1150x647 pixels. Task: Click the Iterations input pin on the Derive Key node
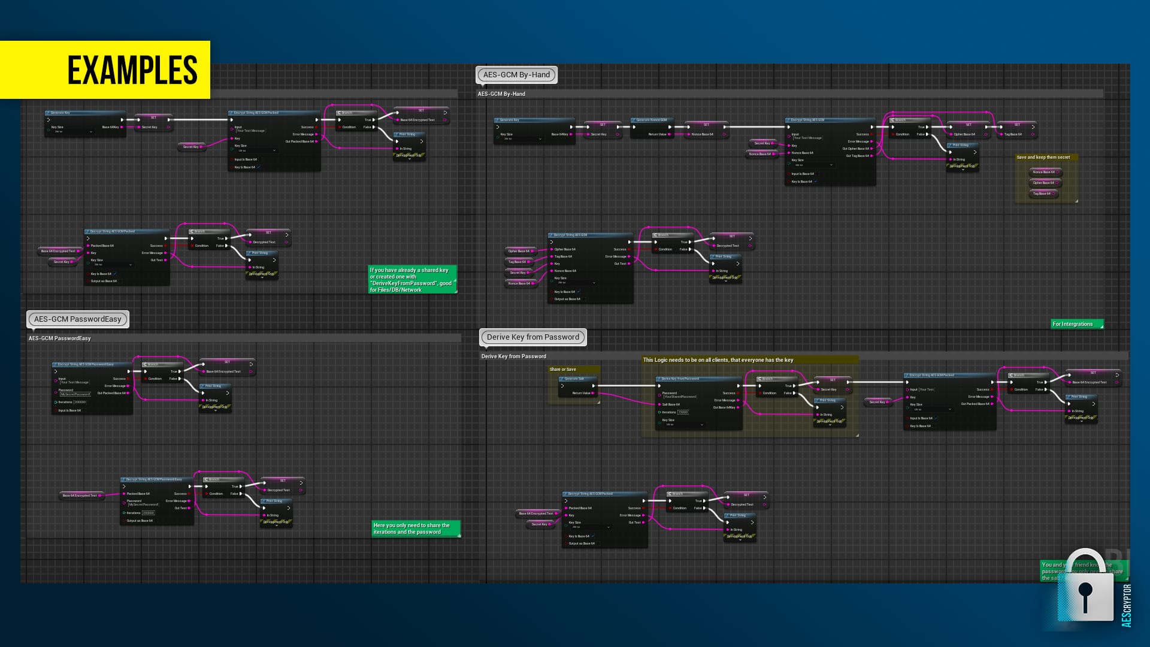(x=658, y=412)
